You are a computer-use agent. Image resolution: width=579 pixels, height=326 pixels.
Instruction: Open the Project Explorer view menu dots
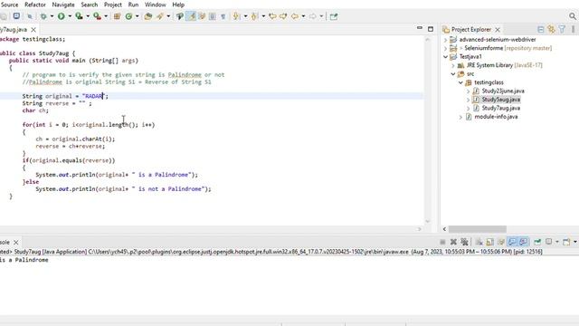[x=573, y=29]
